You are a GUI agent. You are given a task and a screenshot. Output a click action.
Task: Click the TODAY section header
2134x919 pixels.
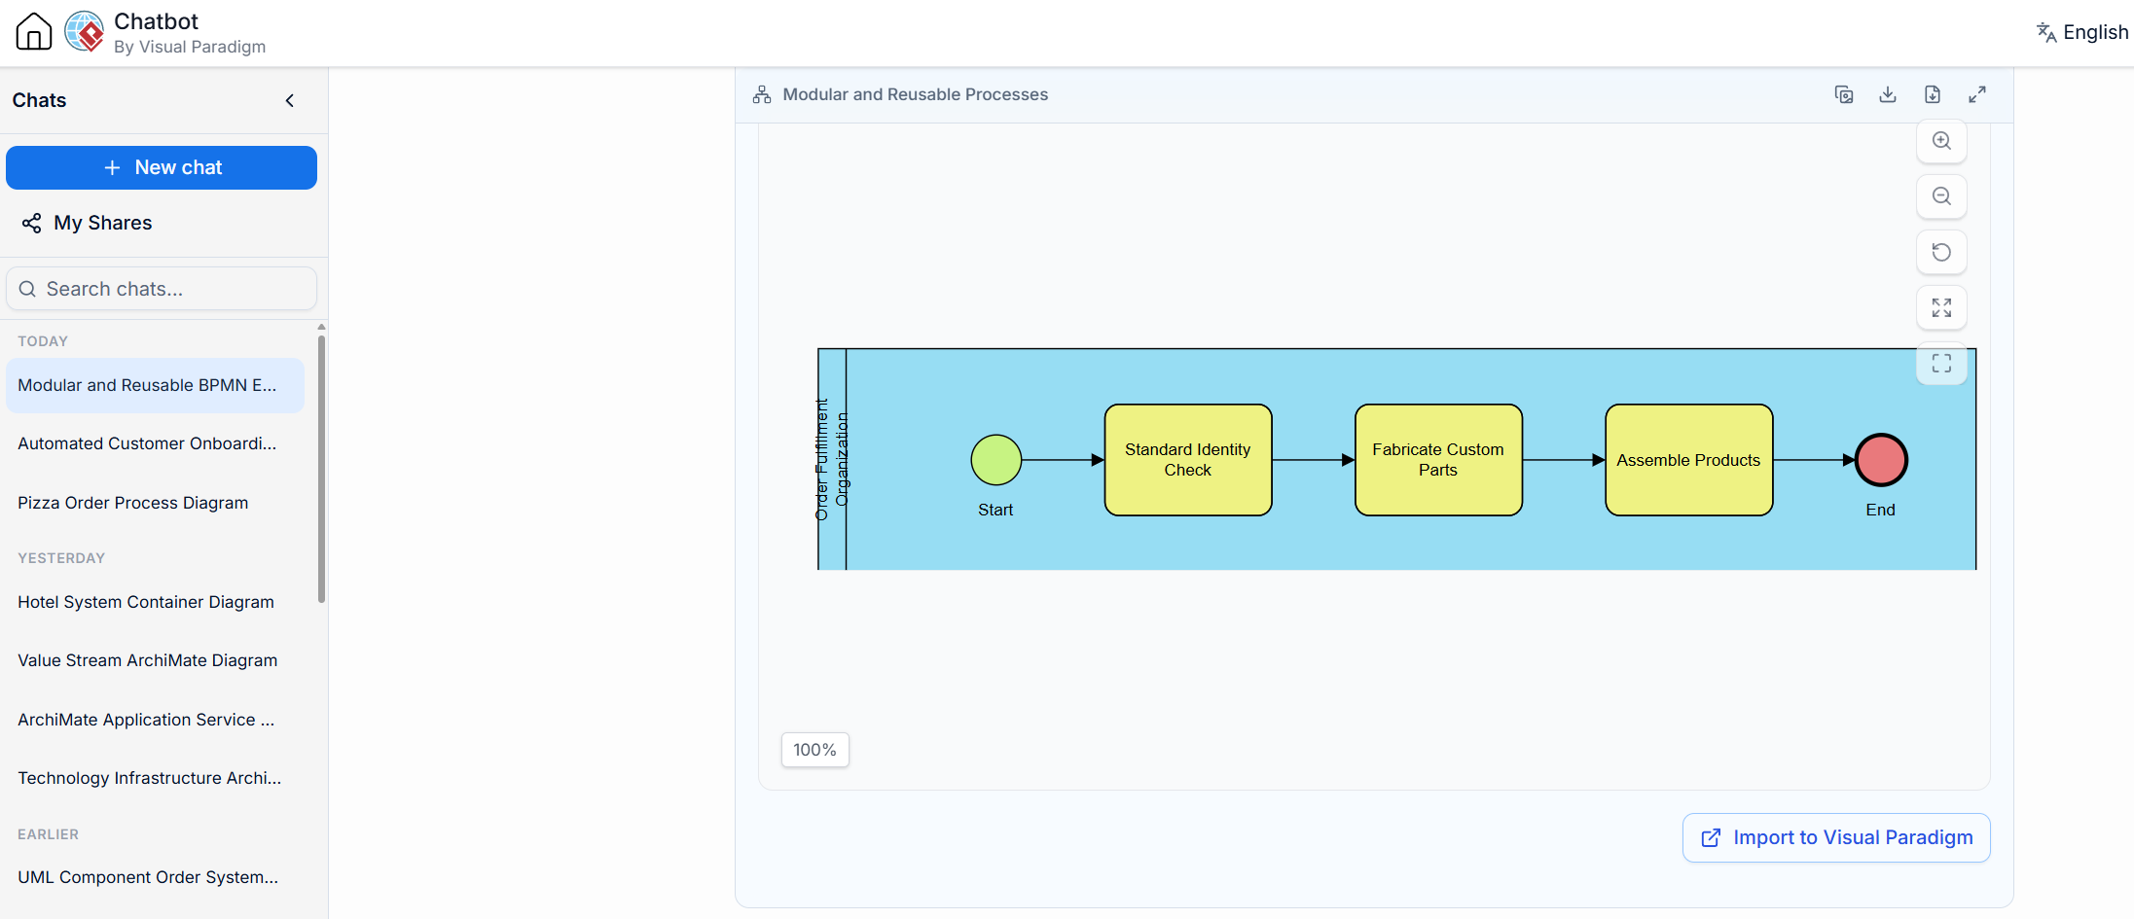click(x=43, y=341)
